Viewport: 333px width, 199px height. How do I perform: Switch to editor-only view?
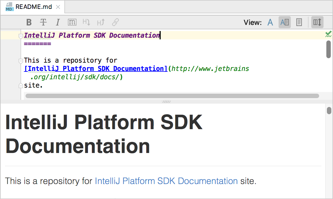coord(270,22)
